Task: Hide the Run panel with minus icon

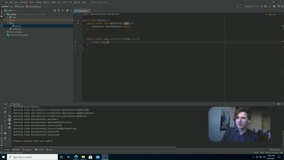Action: pos(282,104)
